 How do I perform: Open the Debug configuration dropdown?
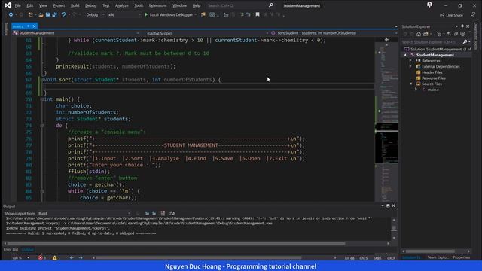tap(95, 14)
